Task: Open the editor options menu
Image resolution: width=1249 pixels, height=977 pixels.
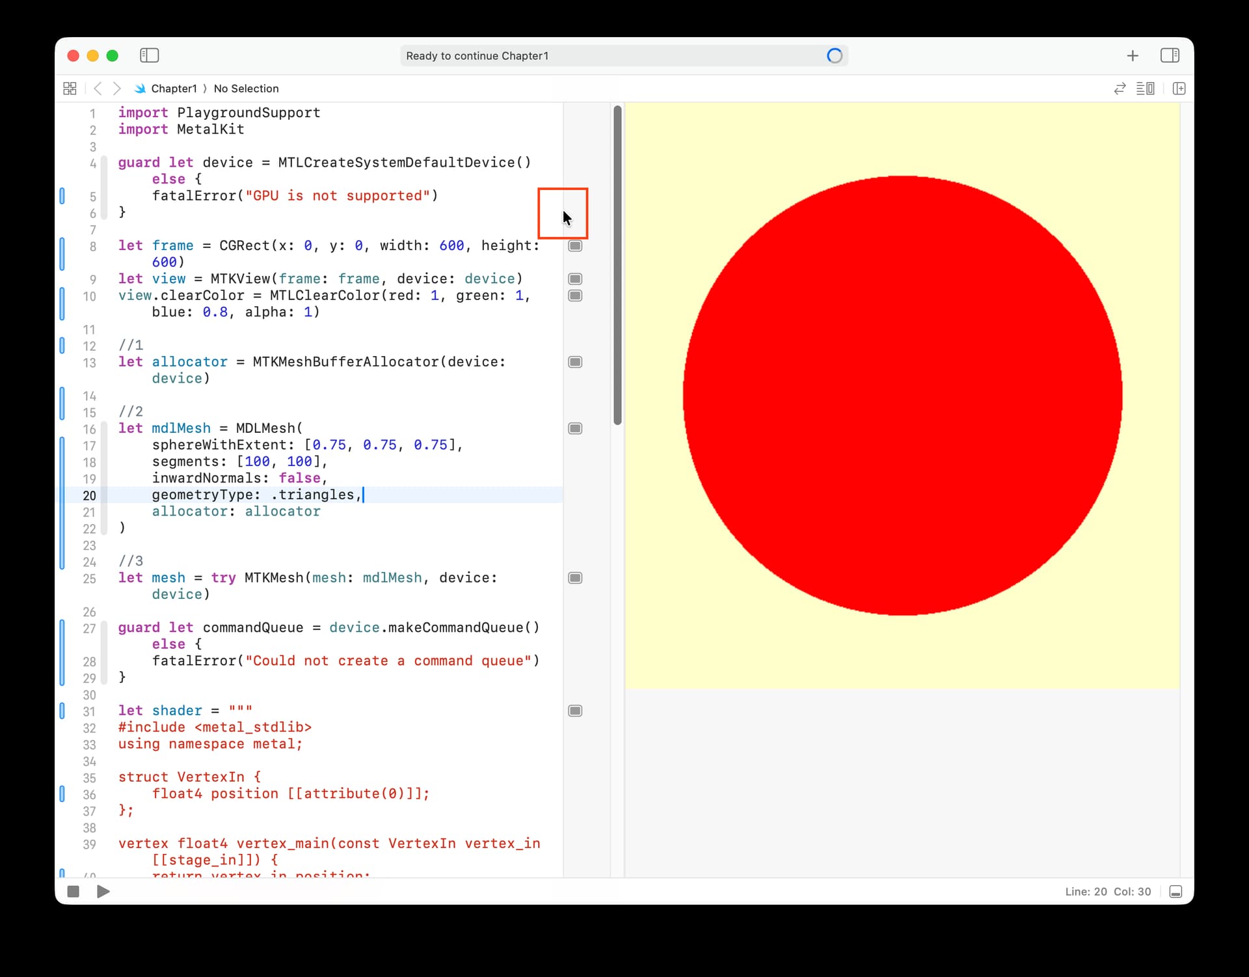Action: pos(1145,89)
